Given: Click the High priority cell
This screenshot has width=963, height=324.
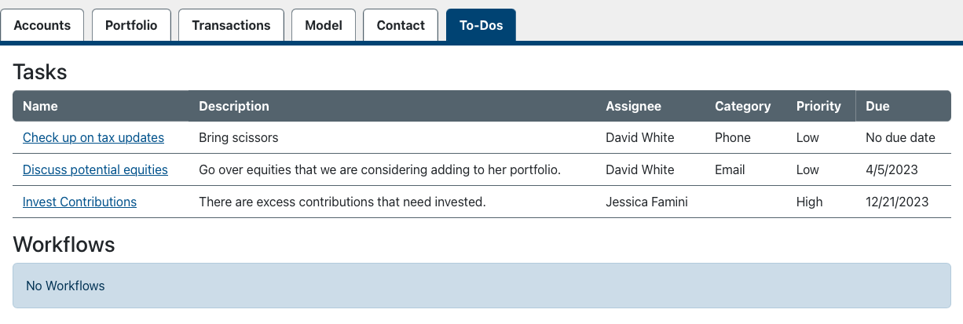Looking at the screenshot, I should [x=810, y=202].
